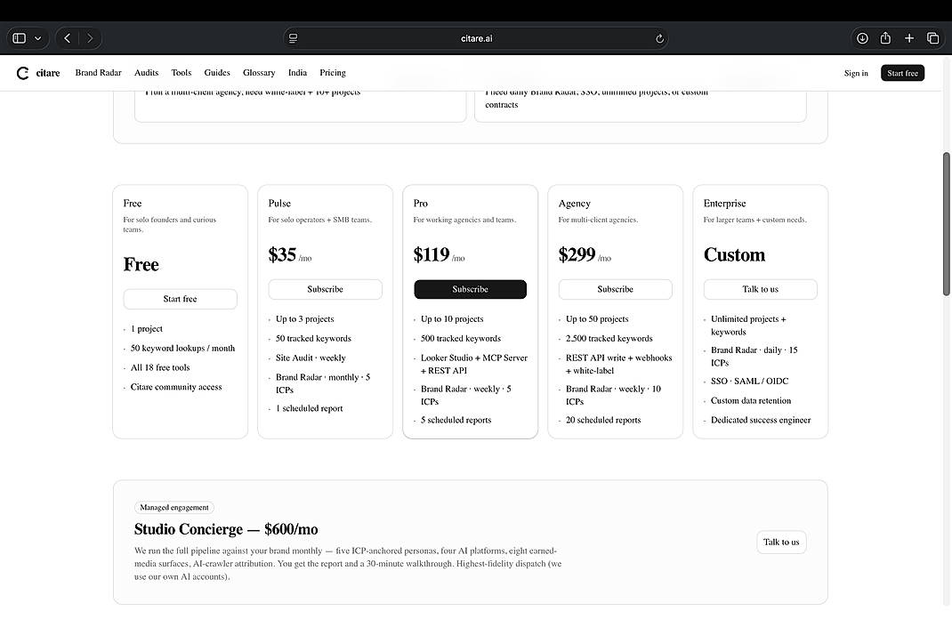This screenshot has height=619, width=952.
Task: Click '5 scheduled reports' in Pro card
Action: click(x=456, y=420)
